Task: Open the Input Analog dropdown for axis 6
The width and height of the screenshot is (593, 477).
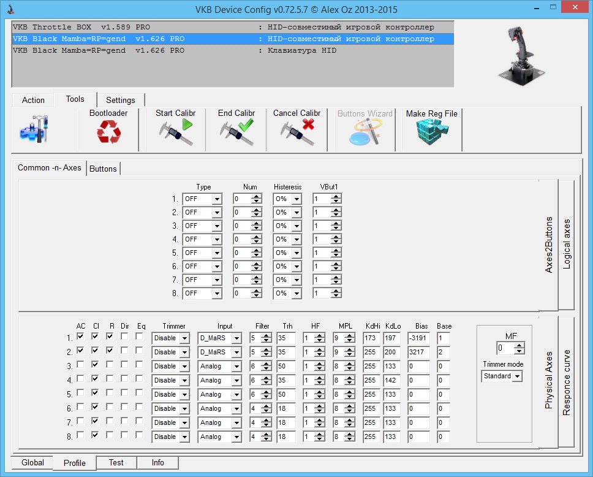Action: (x=236, y=409)
